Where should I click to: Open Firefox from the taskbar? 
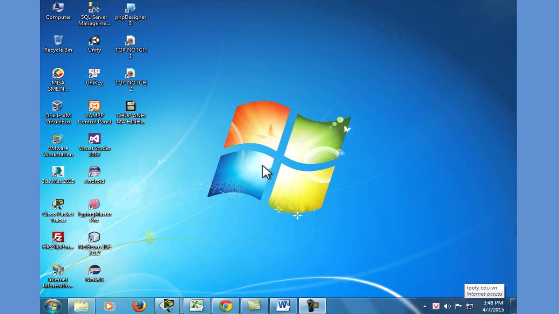[139, 306]
